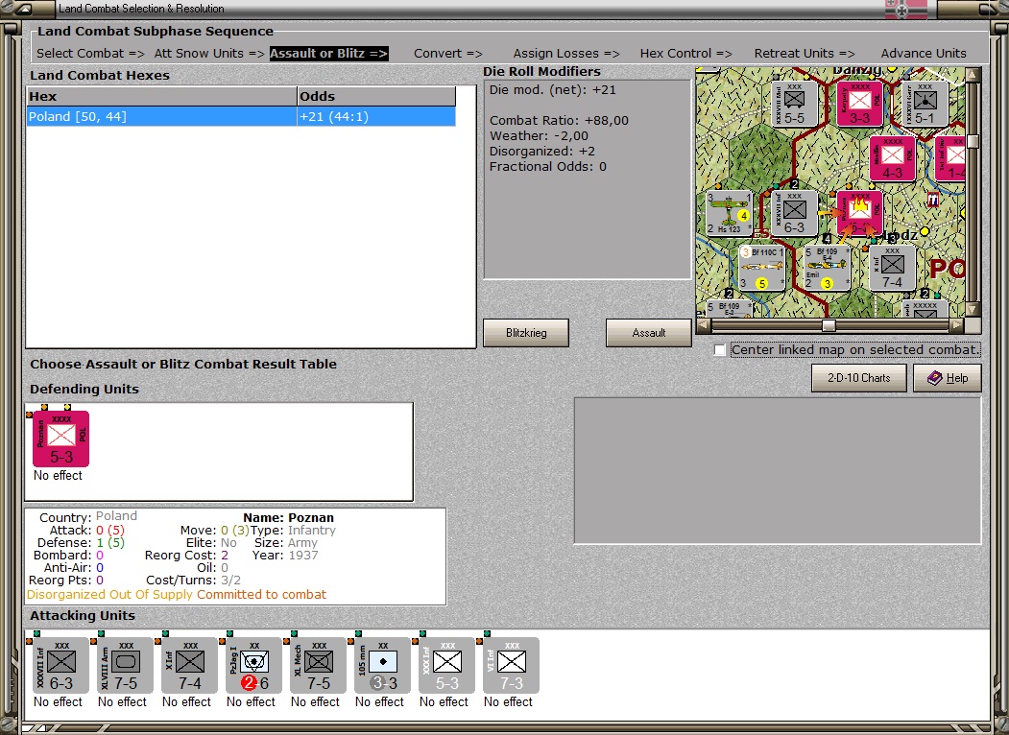
Task: Click Fractional Odds: 0 line
Action: click(x=547, y=167)
